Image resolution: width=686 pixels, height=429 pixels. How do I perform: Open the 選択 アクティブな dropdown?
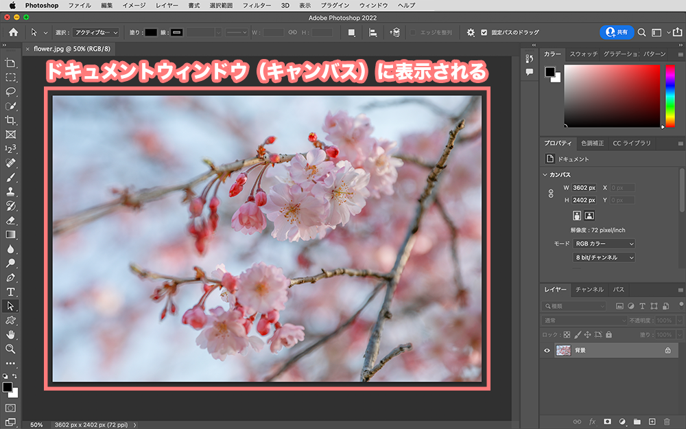click(96, 32)
